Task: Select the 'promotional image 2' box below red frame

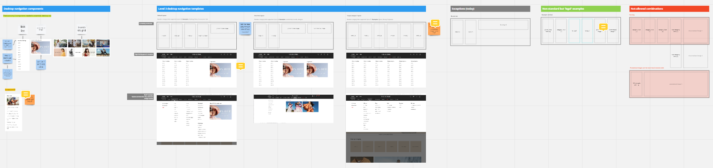Action: 696,56
